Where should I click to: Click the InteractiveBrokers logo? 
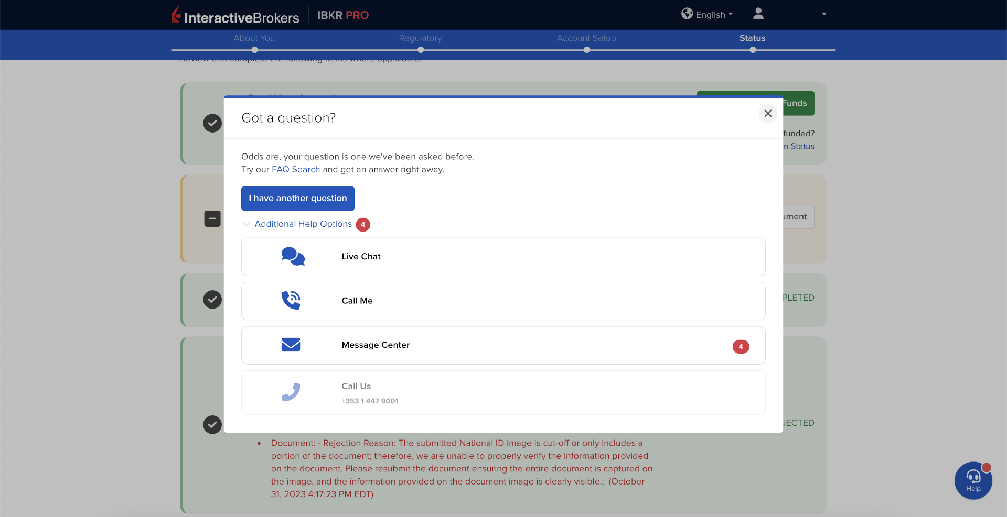point(235,16)
